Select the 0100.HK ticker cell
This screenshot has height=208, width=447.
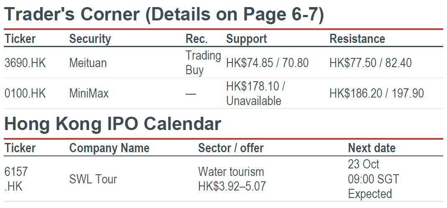(x=25, y=93)
